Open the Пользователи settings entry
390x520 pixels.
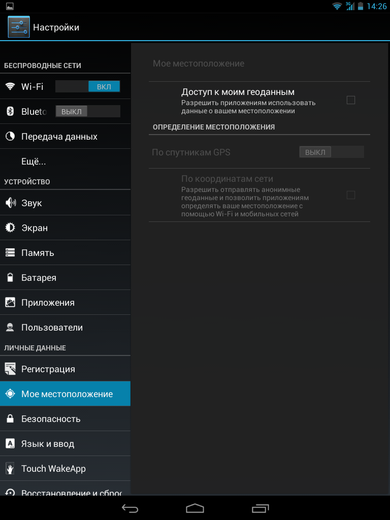coord(66,328)
